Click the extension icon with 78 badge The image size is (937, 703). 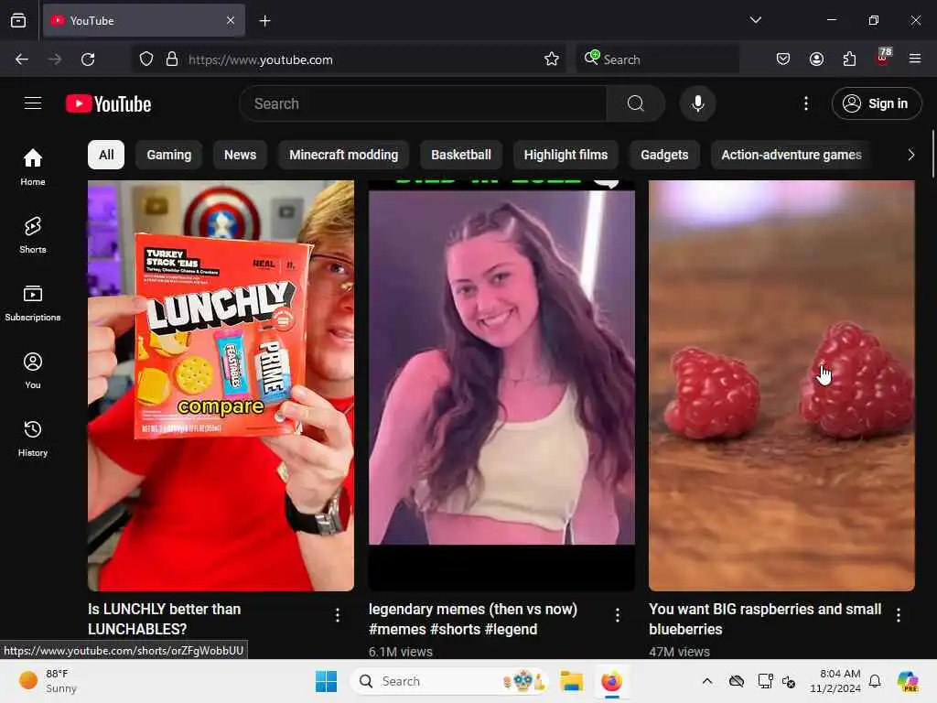point(883,58)
